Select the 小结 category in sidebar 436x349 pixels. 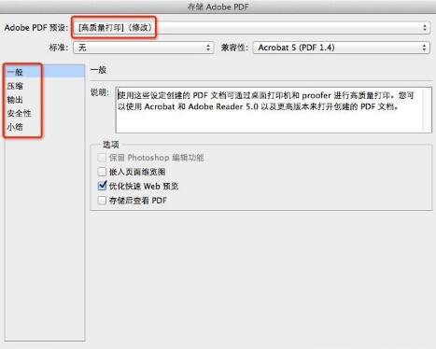pos(45,127)
